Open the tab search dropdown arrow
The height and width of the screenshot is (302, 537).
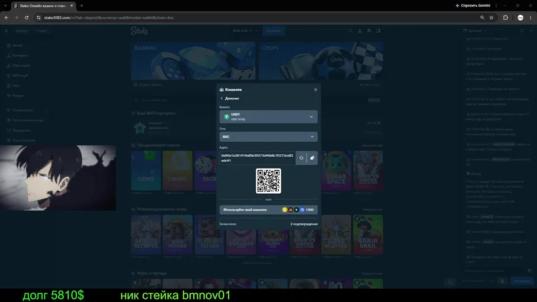[5, 6]
